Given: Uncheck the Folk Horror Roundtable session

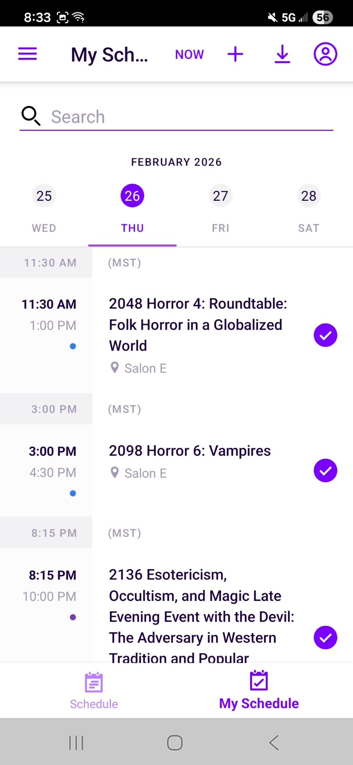Looking at the screenshot, I should 325,335.
